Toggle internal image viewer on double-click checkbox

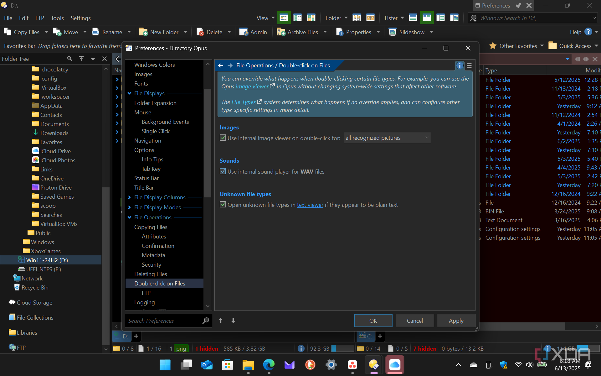click(223, 138)
